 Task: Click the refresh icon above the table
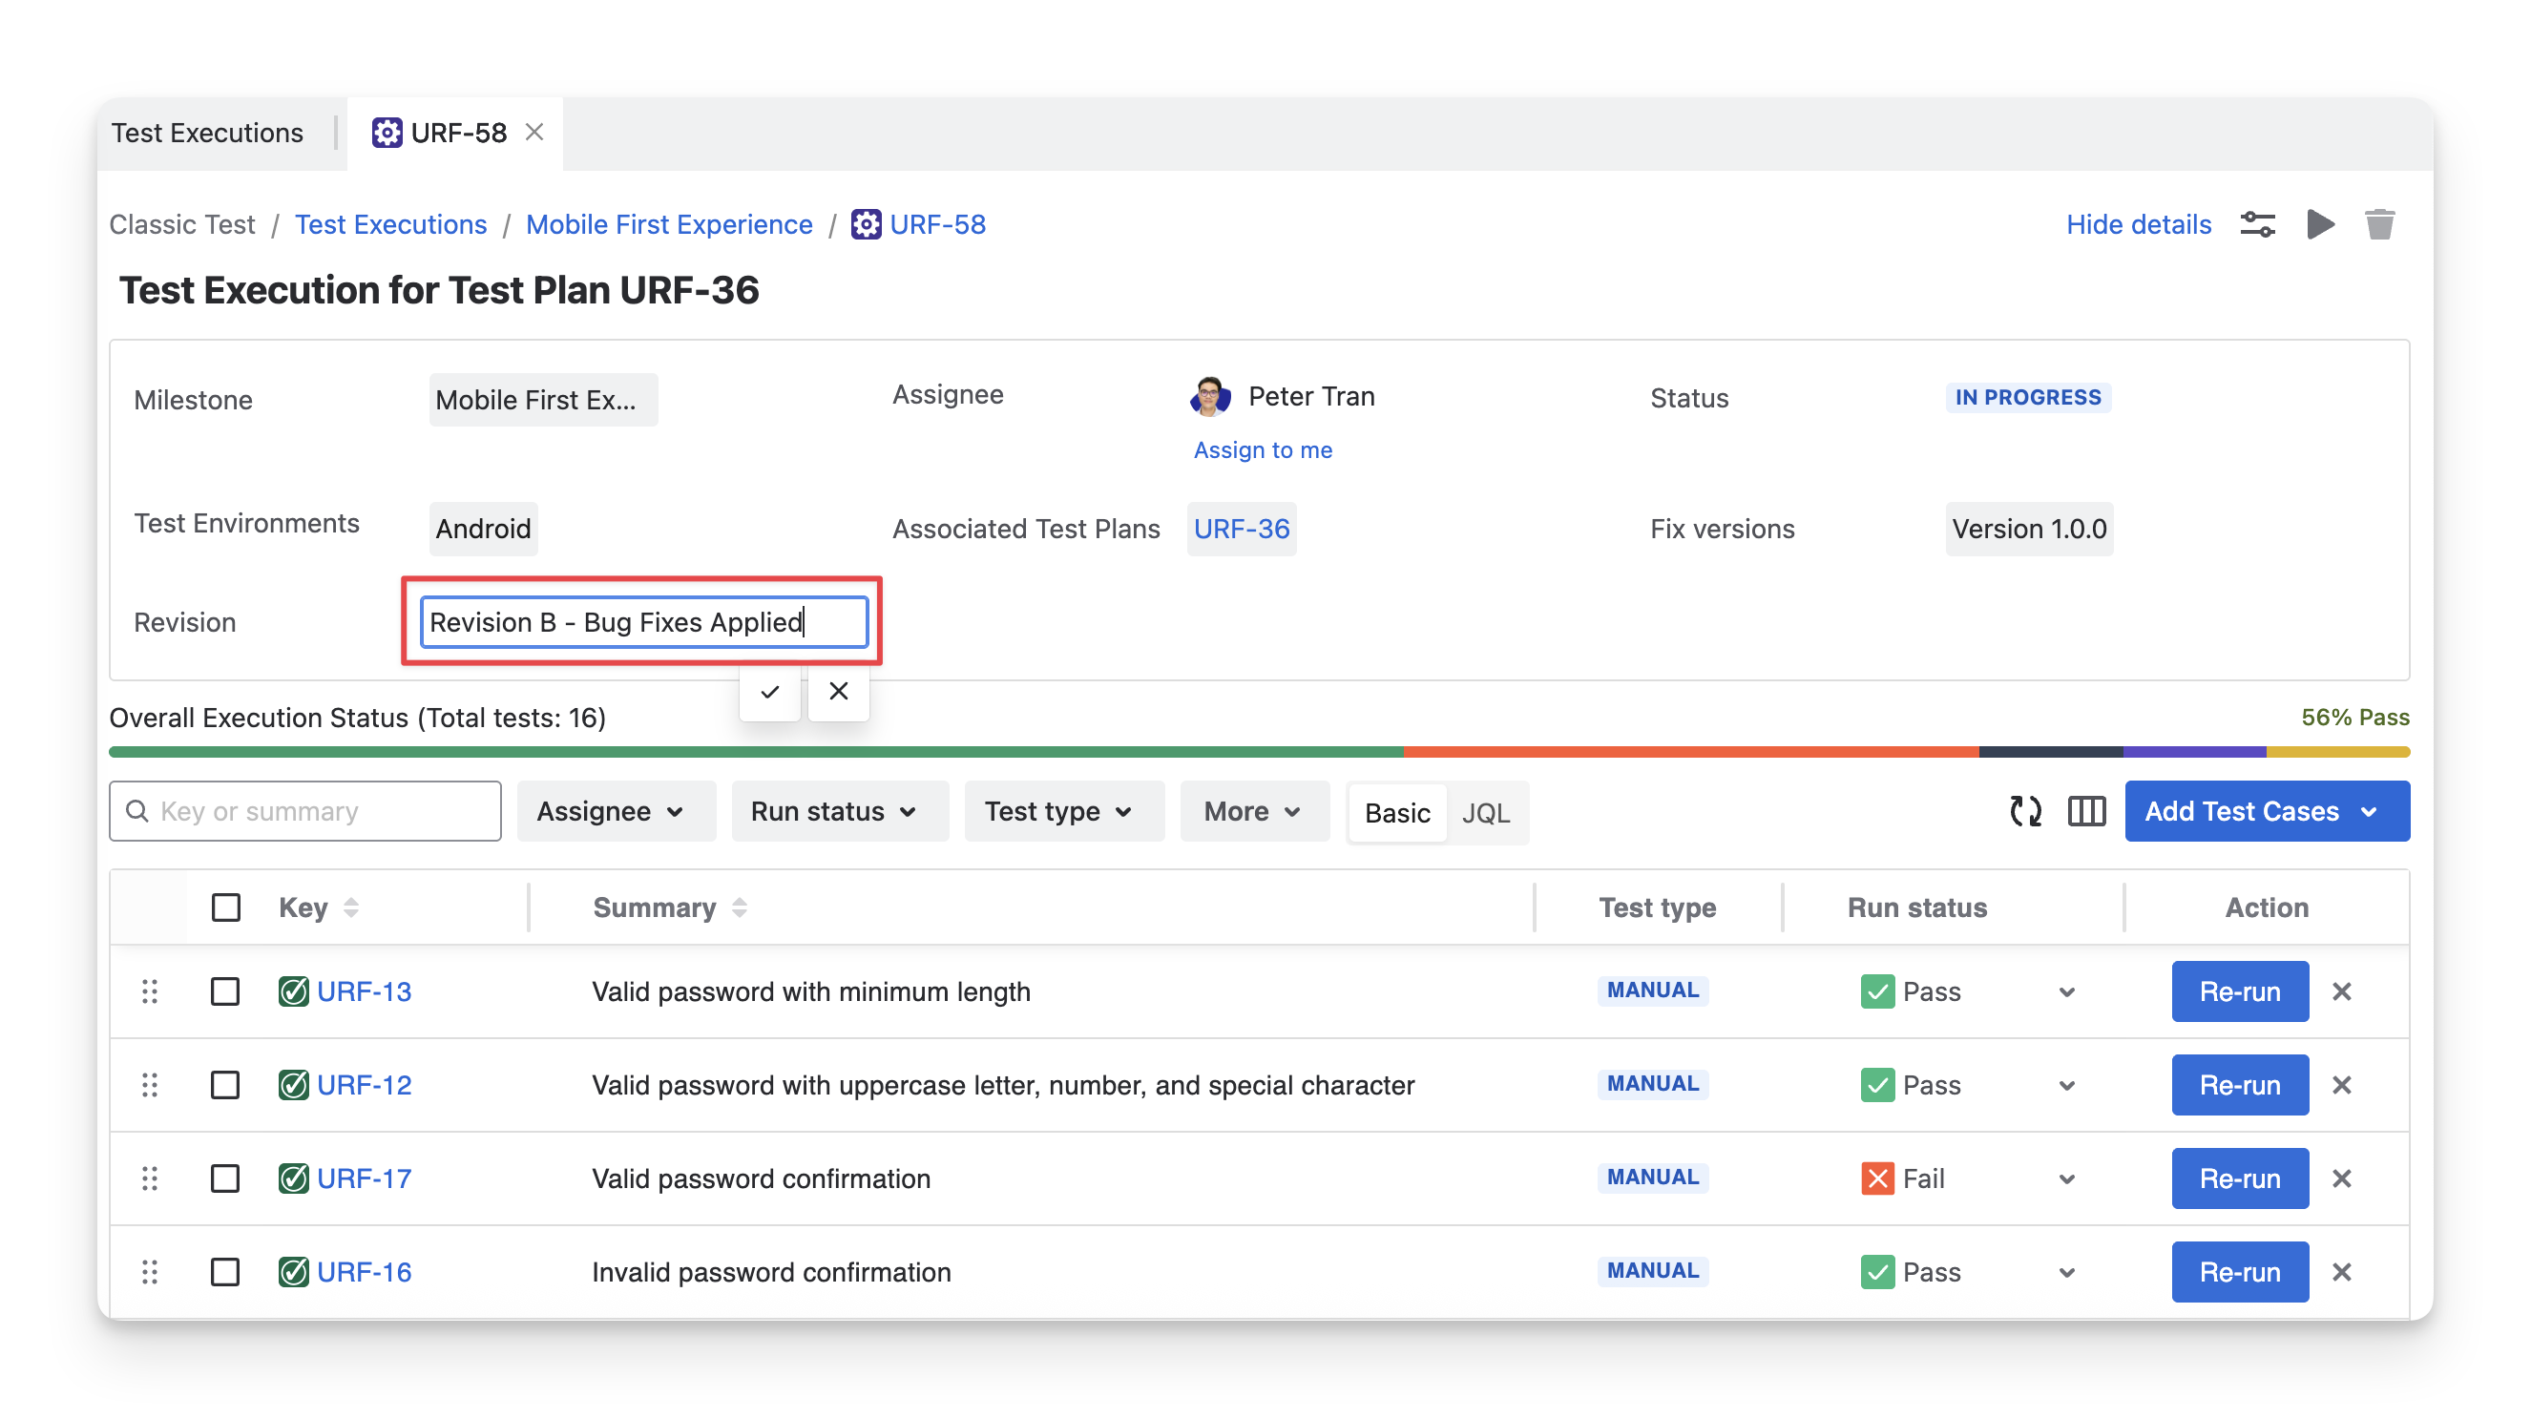[x=2025, y=812]
